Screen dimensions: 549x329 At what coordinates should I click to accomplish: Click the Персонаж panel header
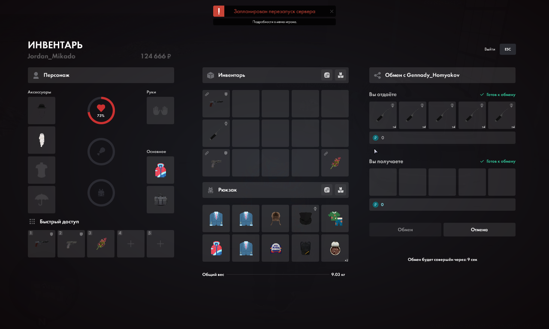[101, 75]
